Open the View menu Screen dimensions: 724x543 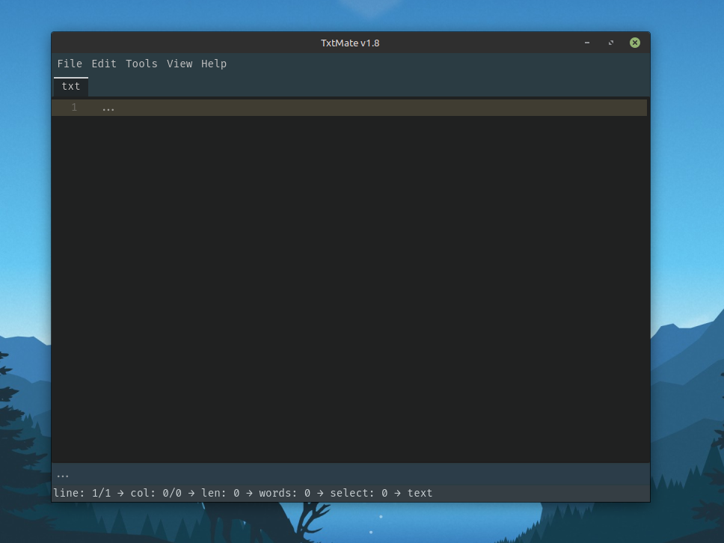point(180,64)
